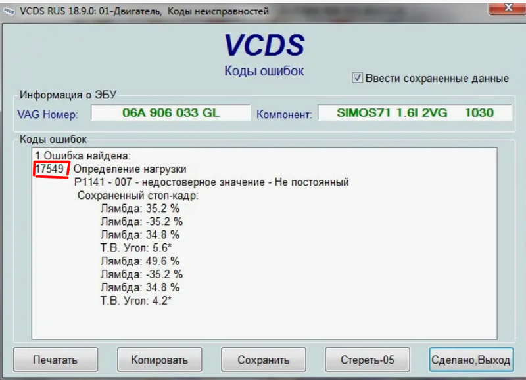Click the Информация о ЭБУ group label
This screenshot has height=380, width=526.
(68, 95)
